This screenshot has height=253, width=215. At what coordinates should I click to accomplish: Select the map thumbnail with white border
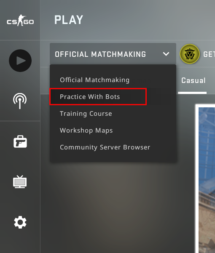[205, 178]
